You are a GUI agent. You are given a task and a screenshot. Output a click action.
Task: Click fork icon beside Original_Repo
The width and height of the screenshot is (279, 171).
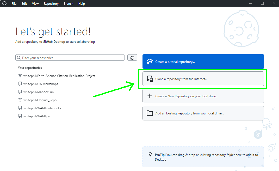(x=20, y=100)
